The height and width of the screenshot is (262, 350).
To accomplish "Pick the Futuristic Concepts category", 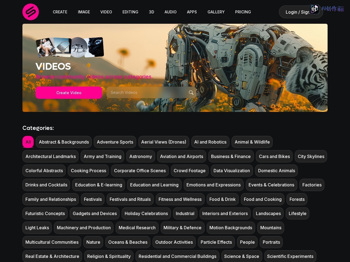I will [45, 213].
